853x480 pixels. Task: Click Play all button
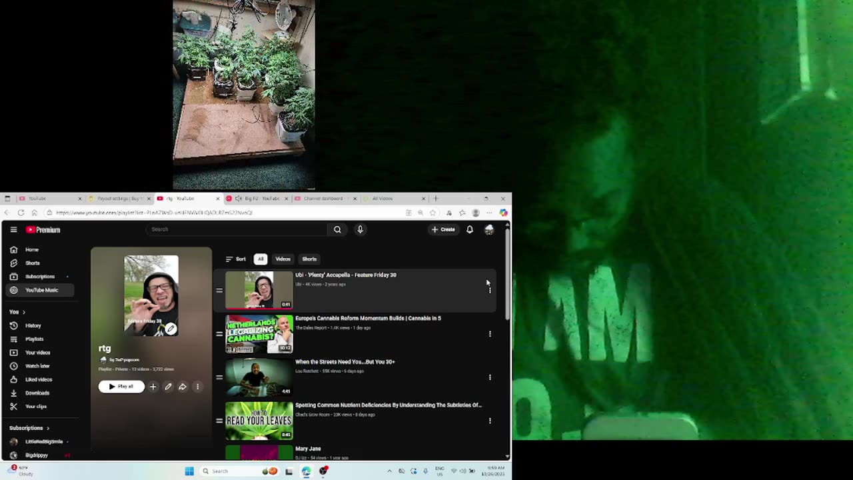tap(121, 387)
